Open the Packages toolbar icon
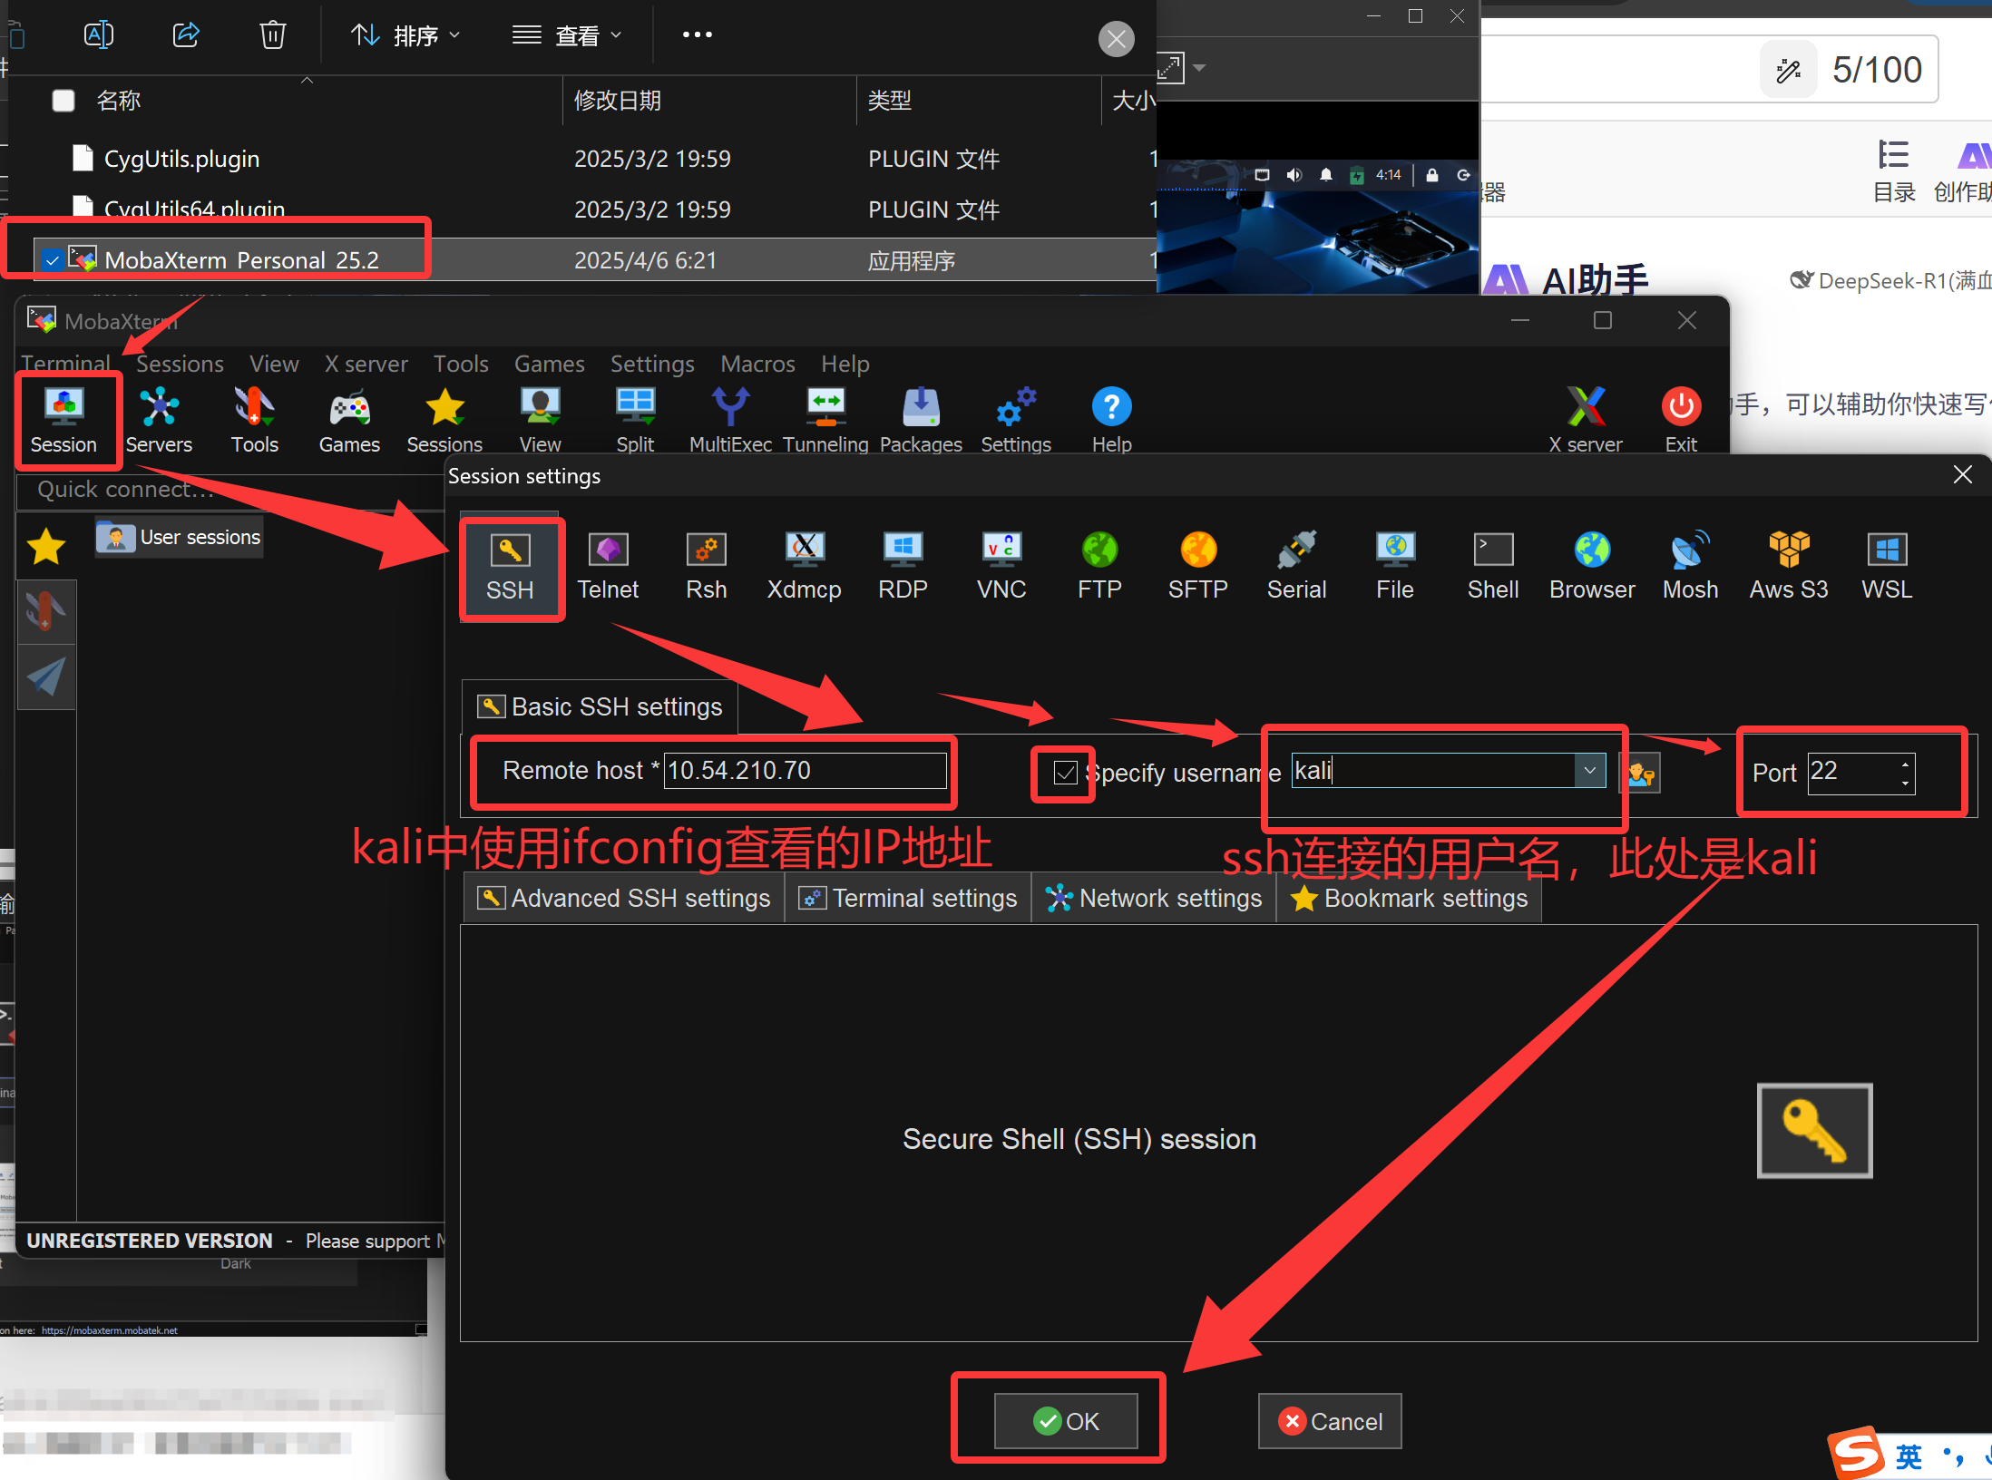The height and width of the screenshot is (1480, 1992). click(921, 421)
